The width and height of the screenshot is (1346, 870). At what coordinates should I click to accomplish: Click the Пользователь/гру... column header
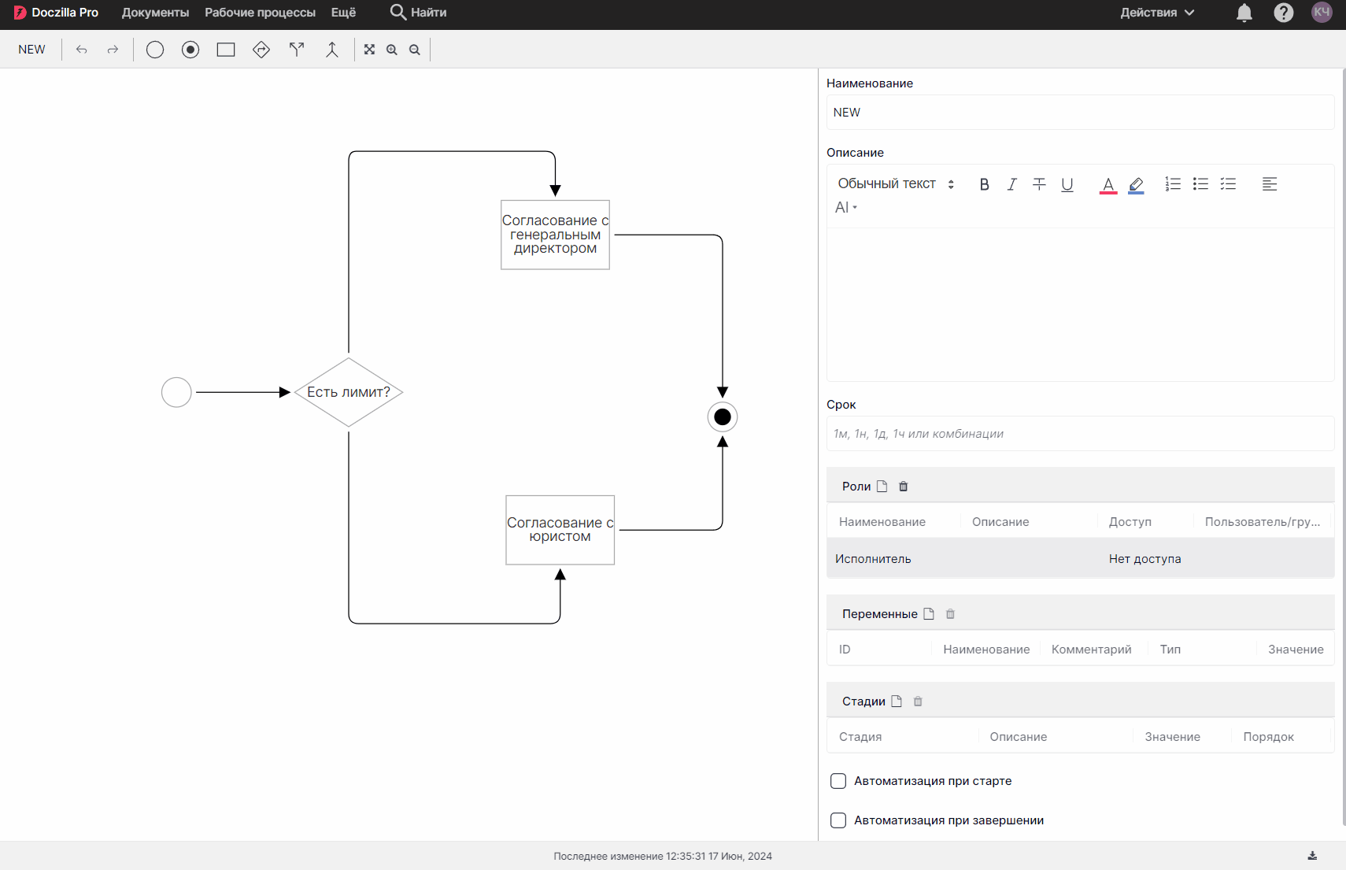[1263, 522]
